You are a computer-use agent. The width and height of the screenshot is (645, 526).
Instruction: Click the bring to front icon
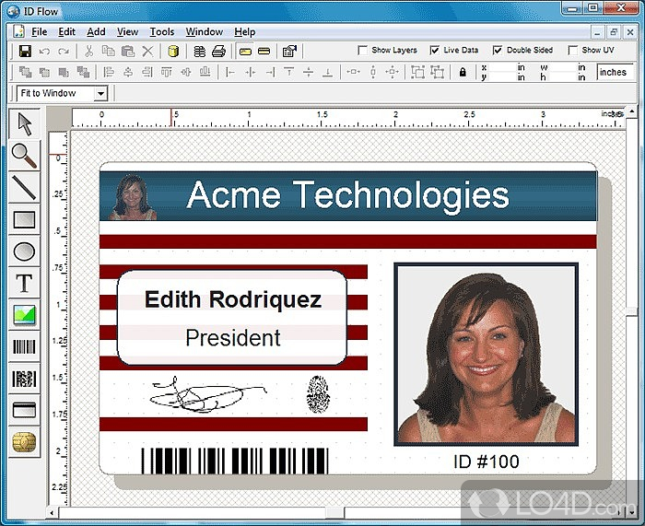click(25, 73)
